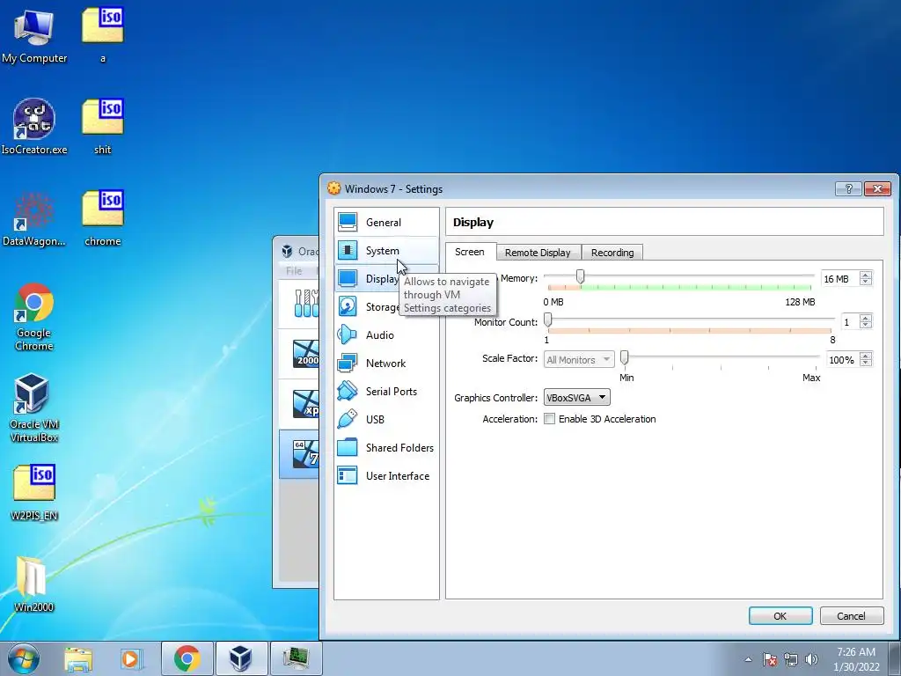Open the User Interface category

click(386, 475)
